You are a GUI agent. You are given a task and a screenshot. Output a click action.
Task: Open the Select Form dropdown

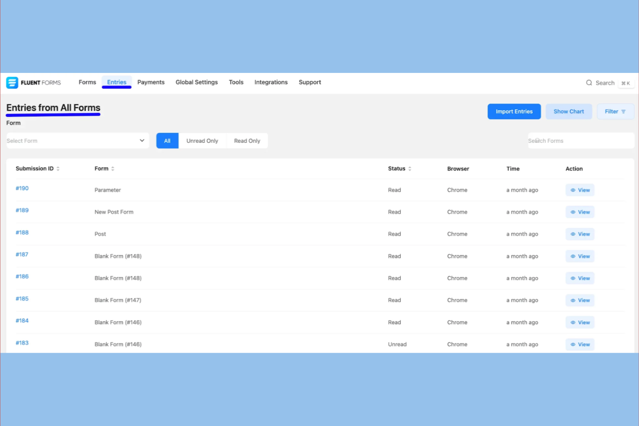pos(77,140)
